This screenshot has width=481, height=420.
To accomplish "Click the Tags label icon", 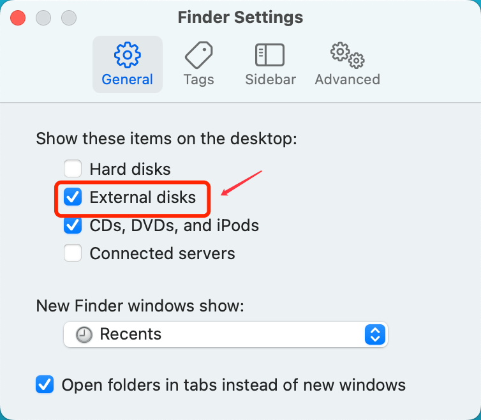I will 199,55.
